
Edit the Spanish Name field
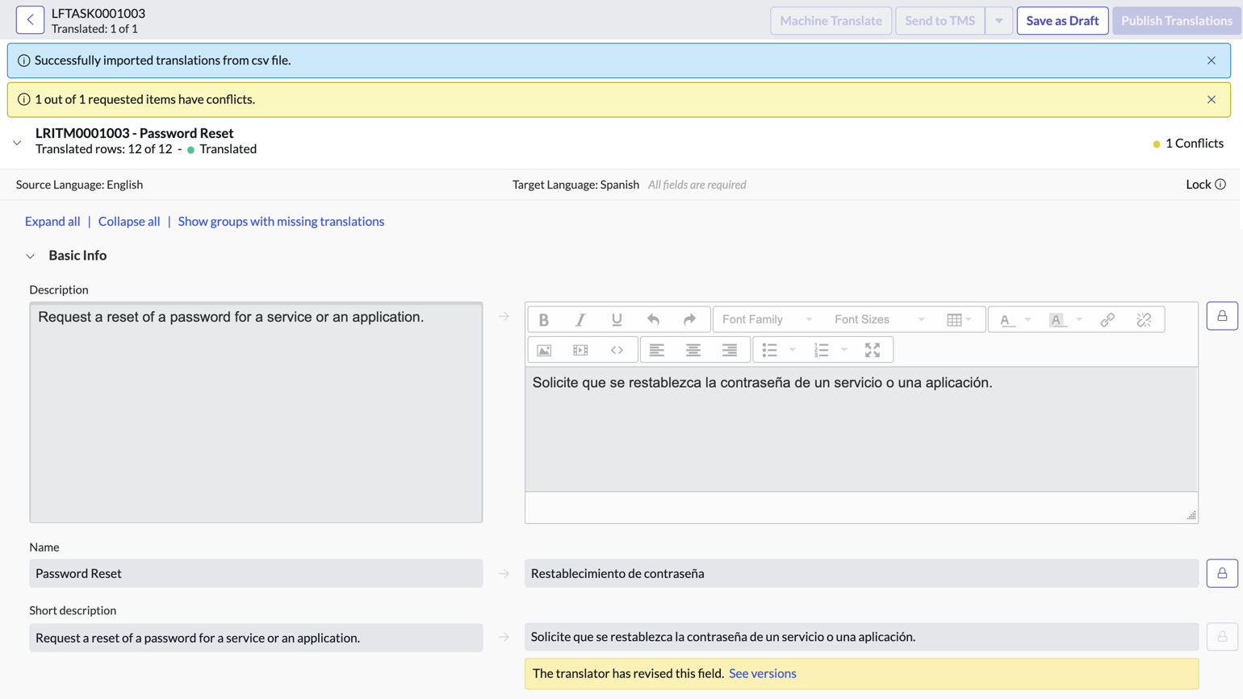tap(861, 573)
